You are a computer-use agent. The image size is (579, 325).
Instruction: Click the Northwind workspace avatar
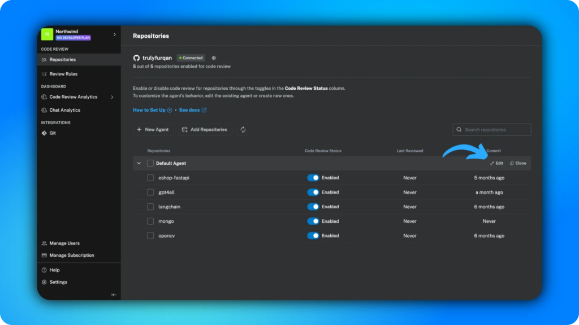tap(47, 34)
